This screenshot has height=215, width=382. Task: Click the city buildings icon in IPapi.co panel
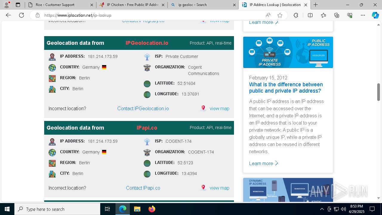click(52, 174)
